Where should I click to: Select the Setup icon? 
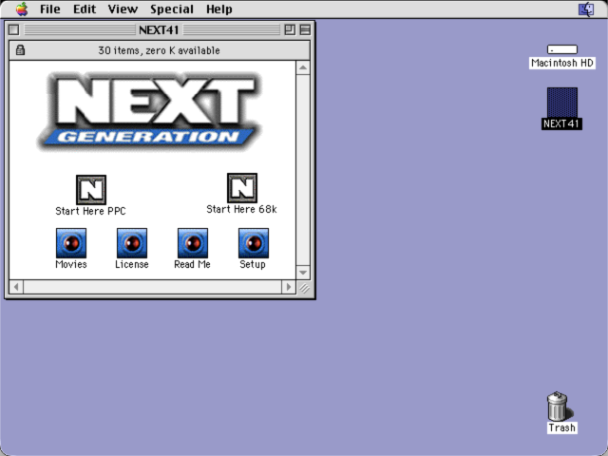(x=254, y=243)
